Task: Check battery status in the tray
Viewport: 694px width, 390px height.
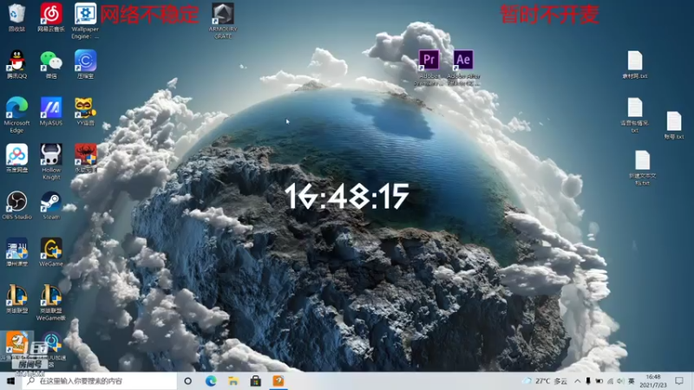Action: click(x=599, y=380)
